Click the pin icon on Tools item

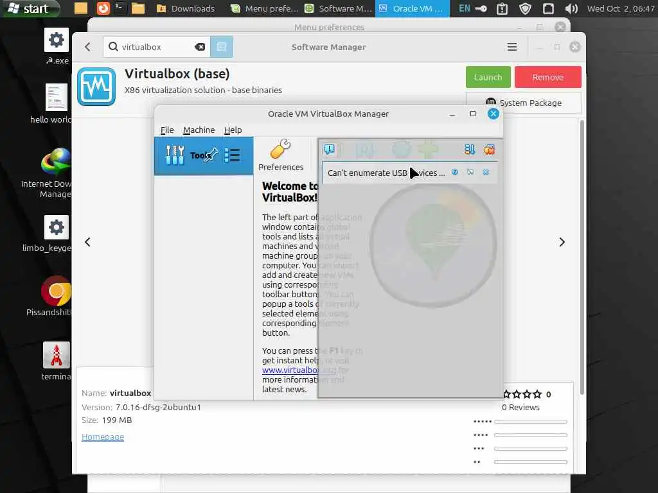(x=212, y=154)
